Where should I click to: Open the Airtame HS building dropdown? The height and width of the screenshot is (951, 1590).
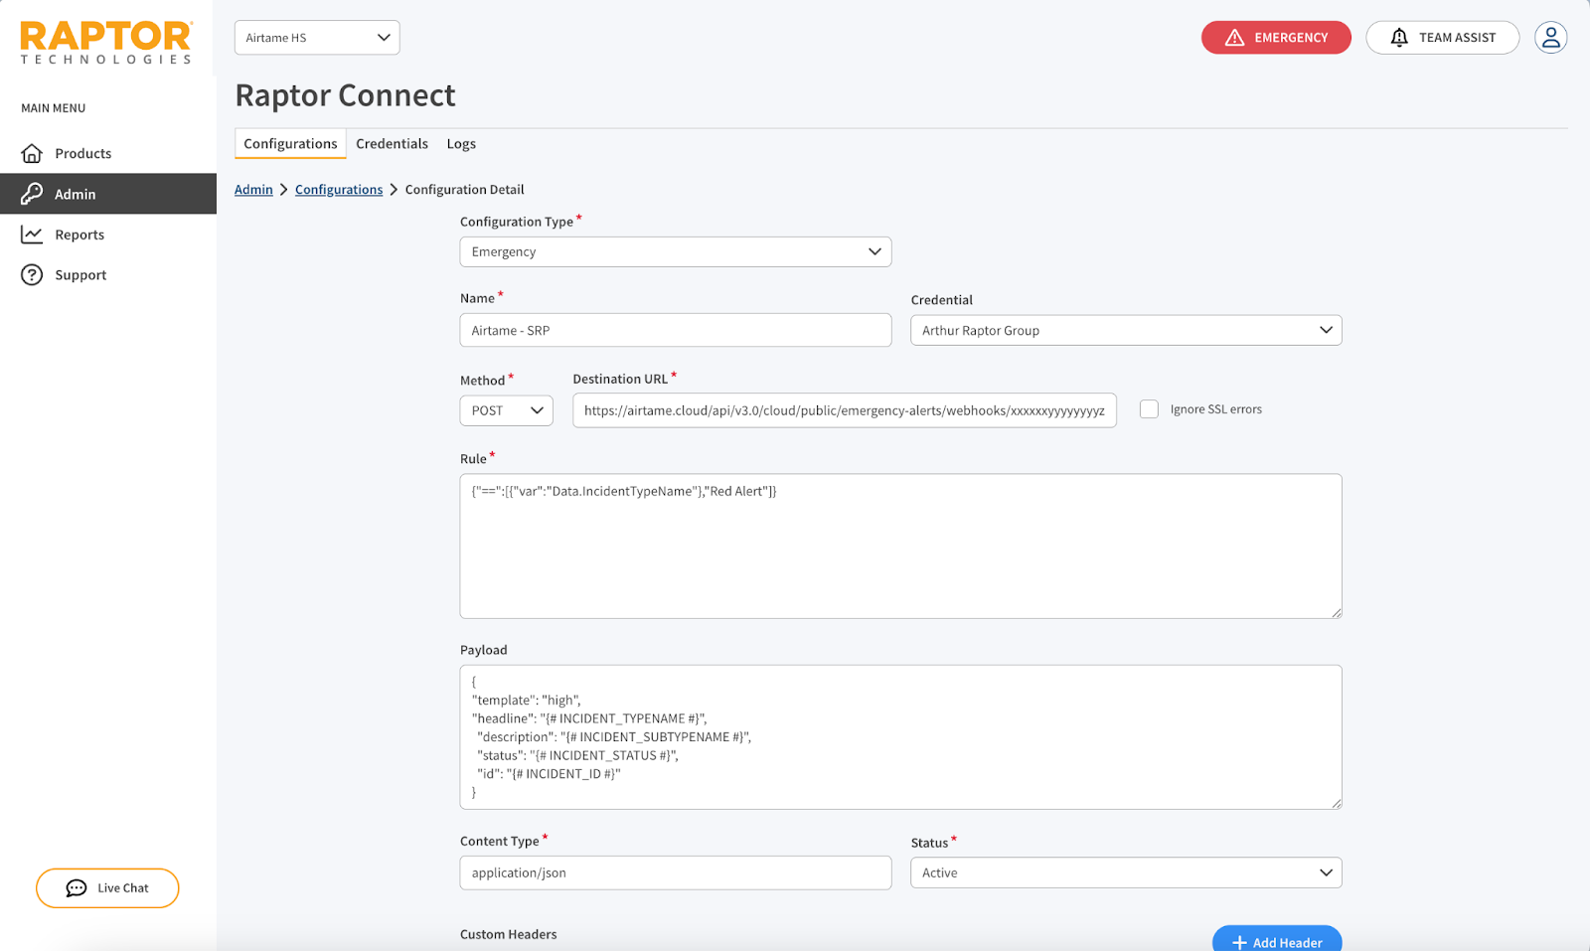click(x=317, y=38)
